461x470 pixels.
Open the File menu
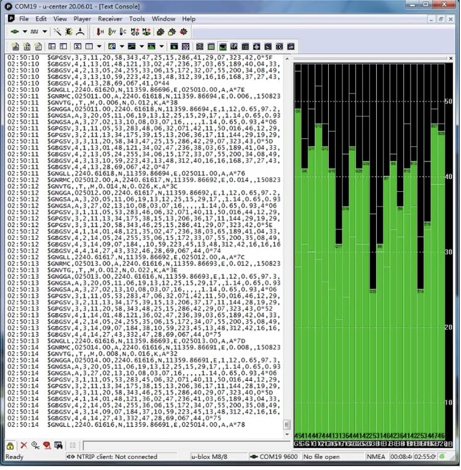[24, 19]
